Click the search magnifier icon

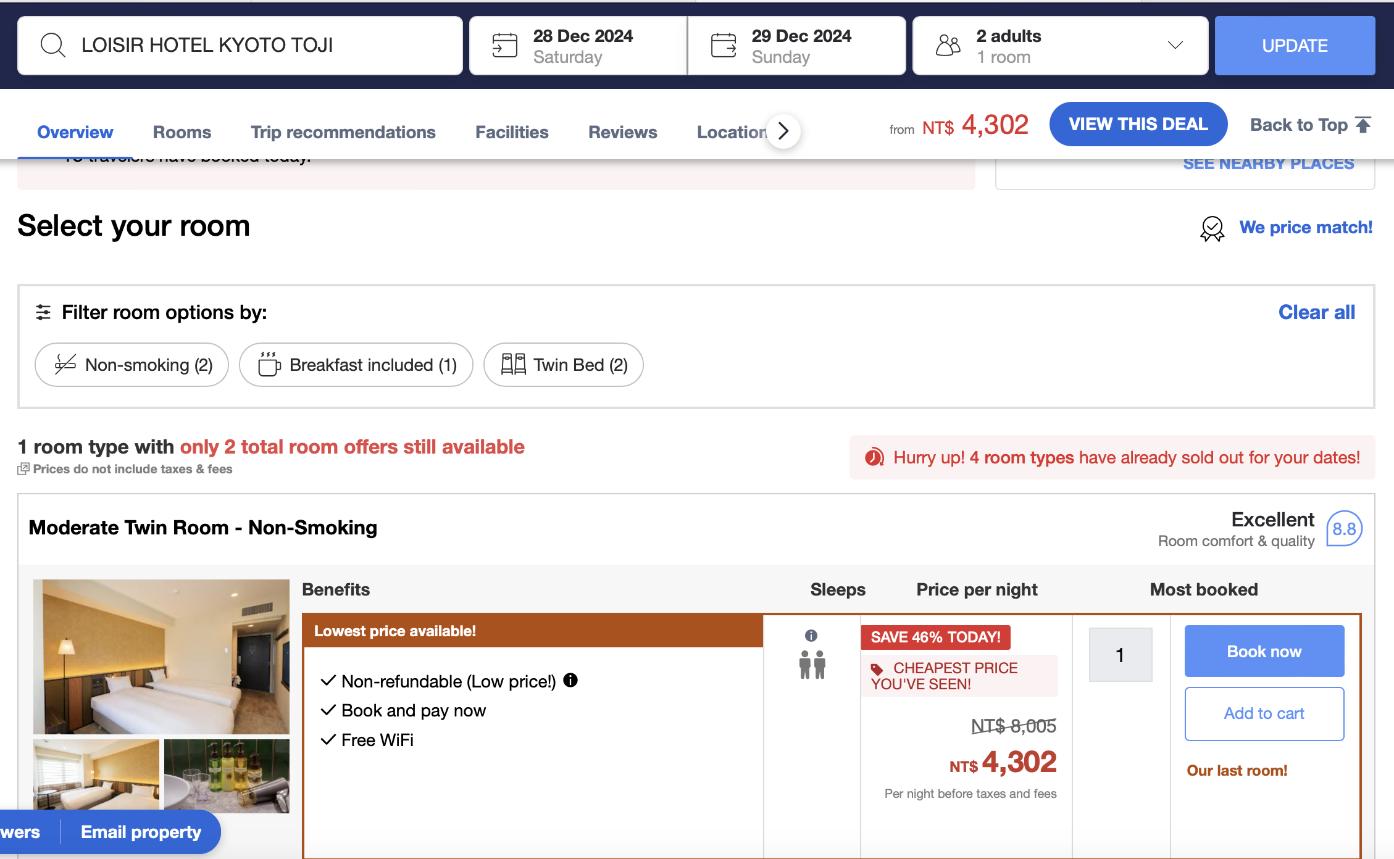pyautogui.click(x=53, y=46)
